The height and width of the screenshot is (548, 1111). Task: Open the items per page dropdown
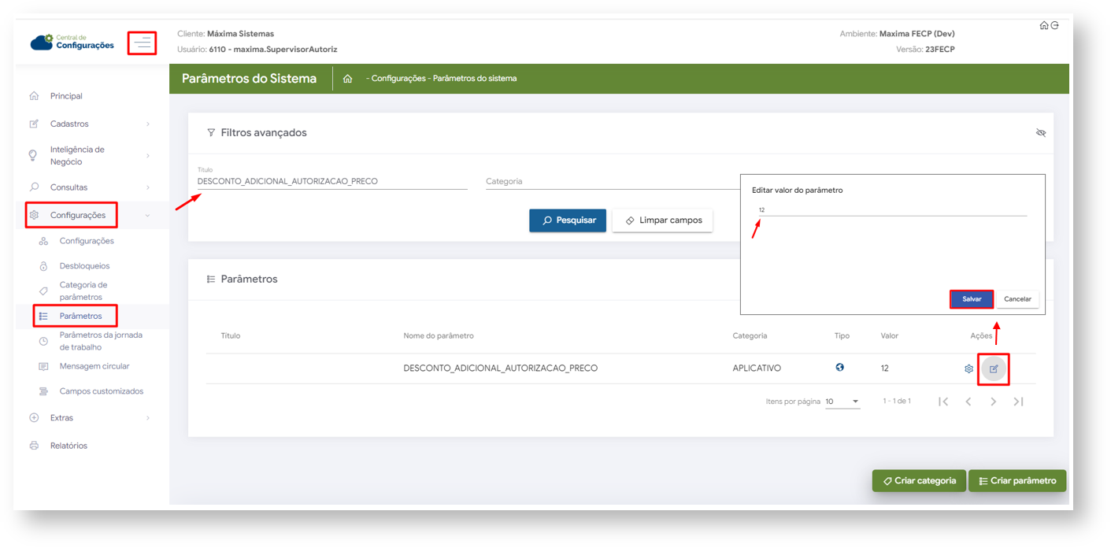click(x=842, y=402)
